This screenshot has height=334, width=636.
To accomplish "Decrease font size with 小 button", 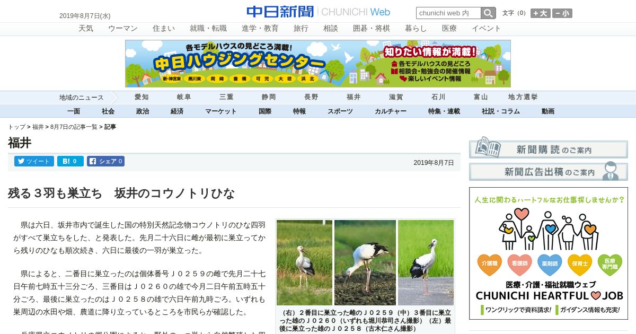I will pos(562,13).
